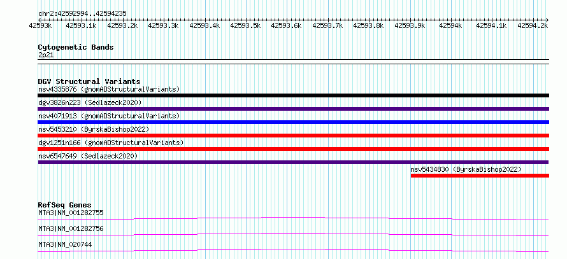The width and height of the screenshot is (567, 259).
Task: Click the purple dgv3826n223 variant bar
Action: pos(294,109)
